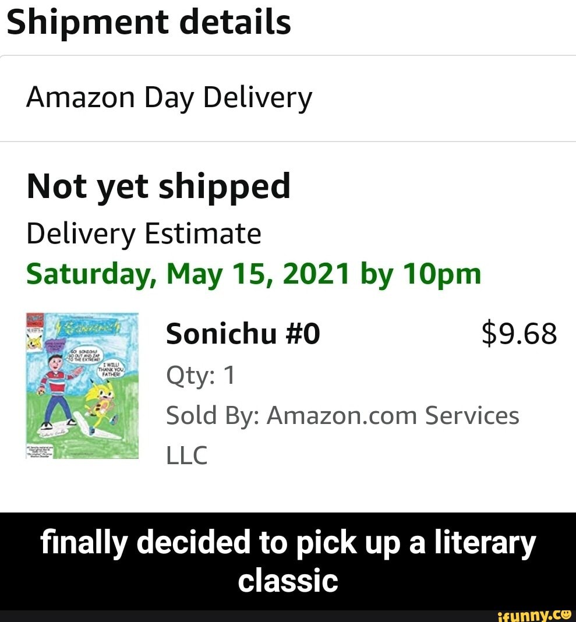Screen dimensions: 576x622
Task: Click the Delivery Estimate label
Action: click(143, 233)
